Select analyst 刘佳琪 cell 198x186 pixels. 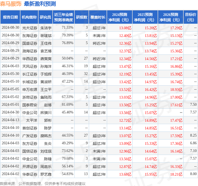click(46, 151)
